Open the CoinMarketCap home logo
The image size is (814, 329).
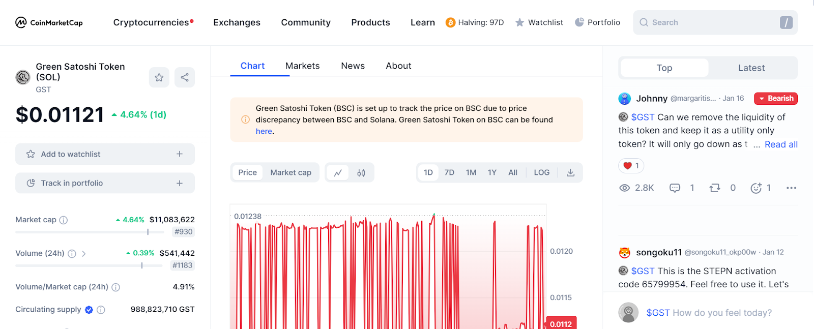[49, 22]
